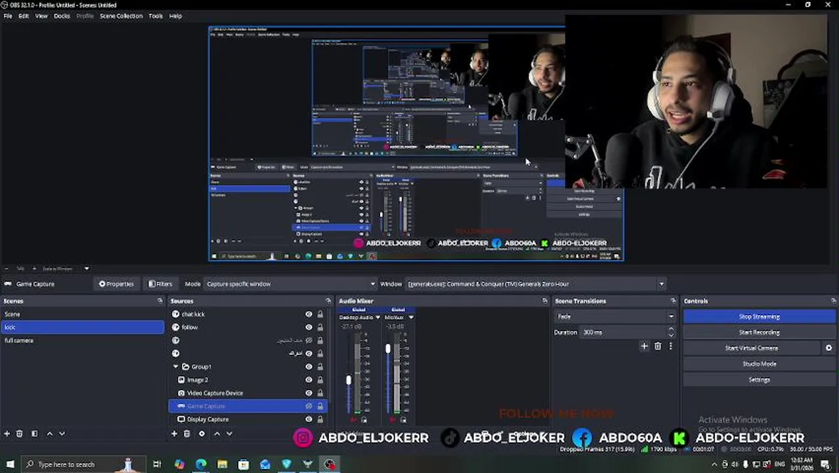The width and height of the screenshot is (839, 473).
Task: Show the Game Capture source
Action: tap(309, 406)
